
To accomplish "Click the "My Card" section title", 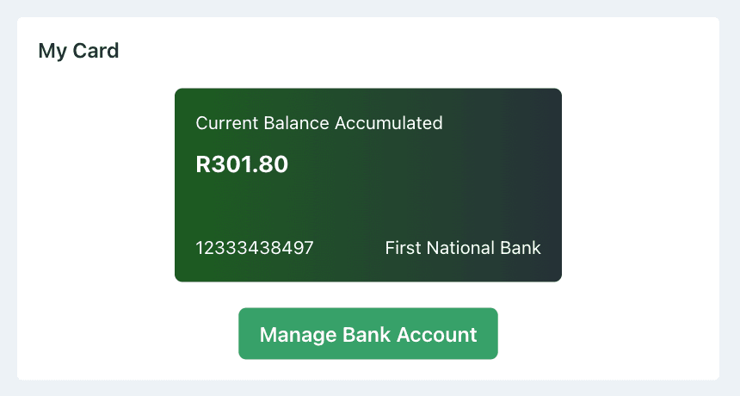I will click(x=78, y=51).
